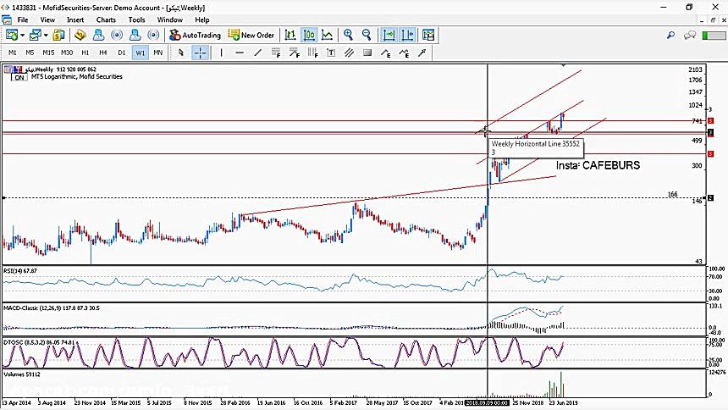Switch chart to M15 timeframe

point(48,53)
